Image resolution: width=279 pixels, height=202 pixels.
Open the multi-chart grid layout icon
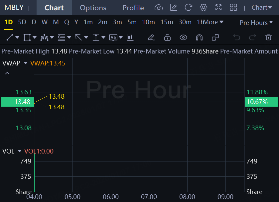tap(233, 8)
